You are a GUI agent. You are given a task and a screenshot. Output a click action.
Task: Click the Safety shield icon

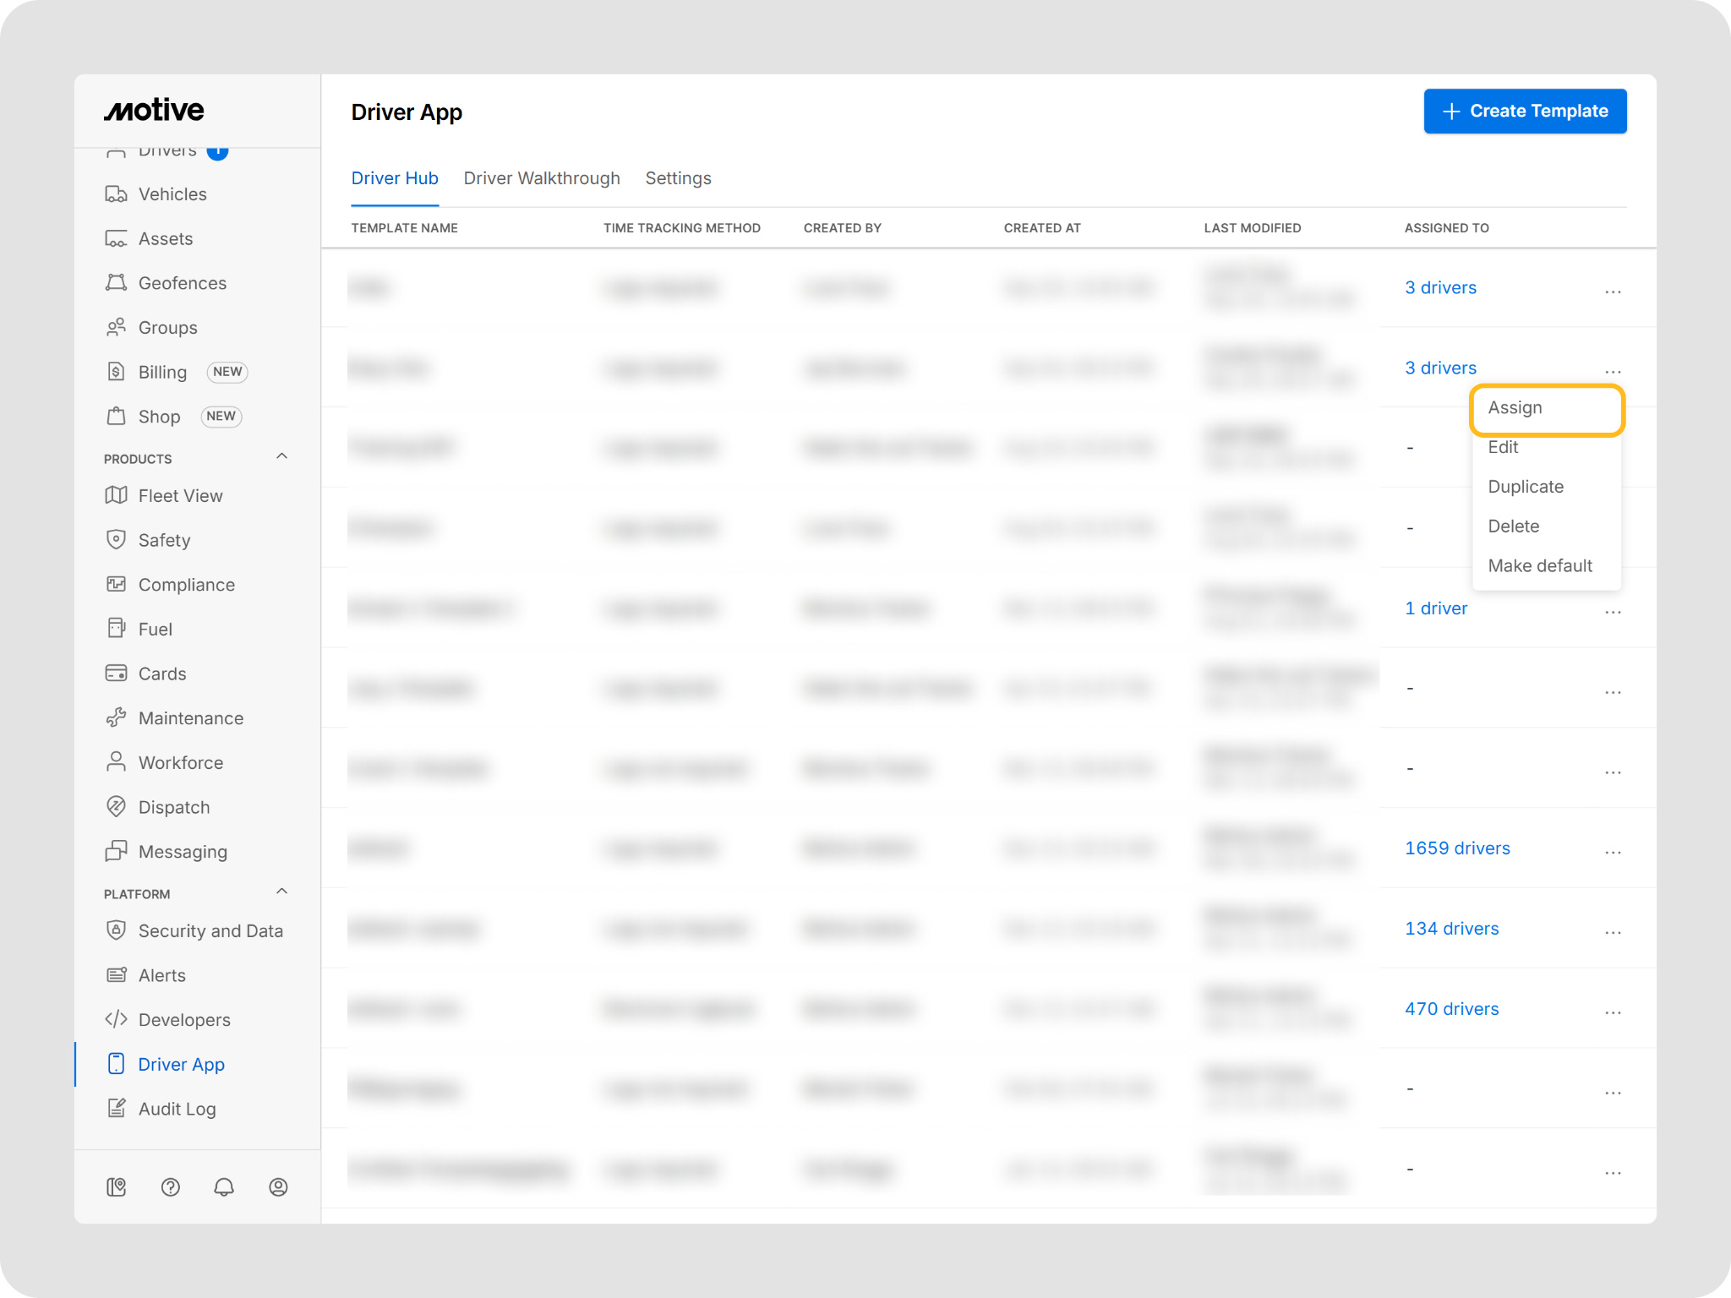[x=116, y=540]
